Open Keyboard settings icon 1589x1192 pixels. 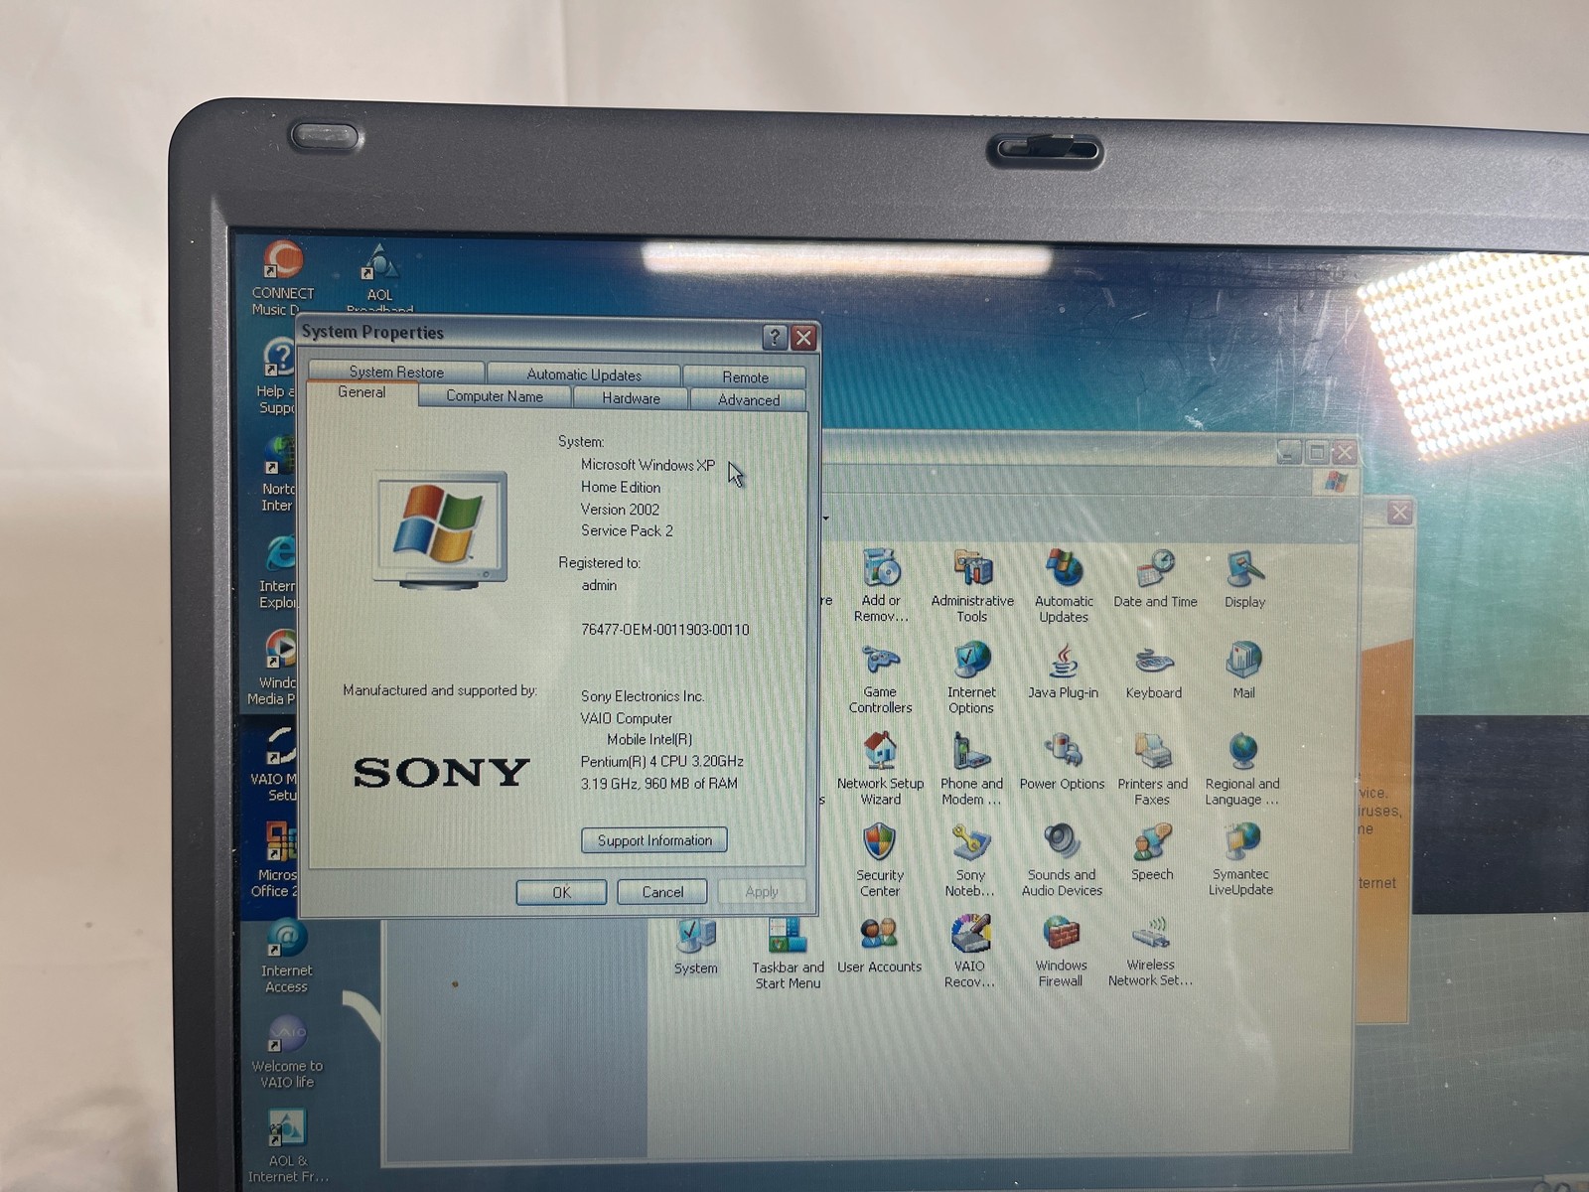tap(1154, 671)
